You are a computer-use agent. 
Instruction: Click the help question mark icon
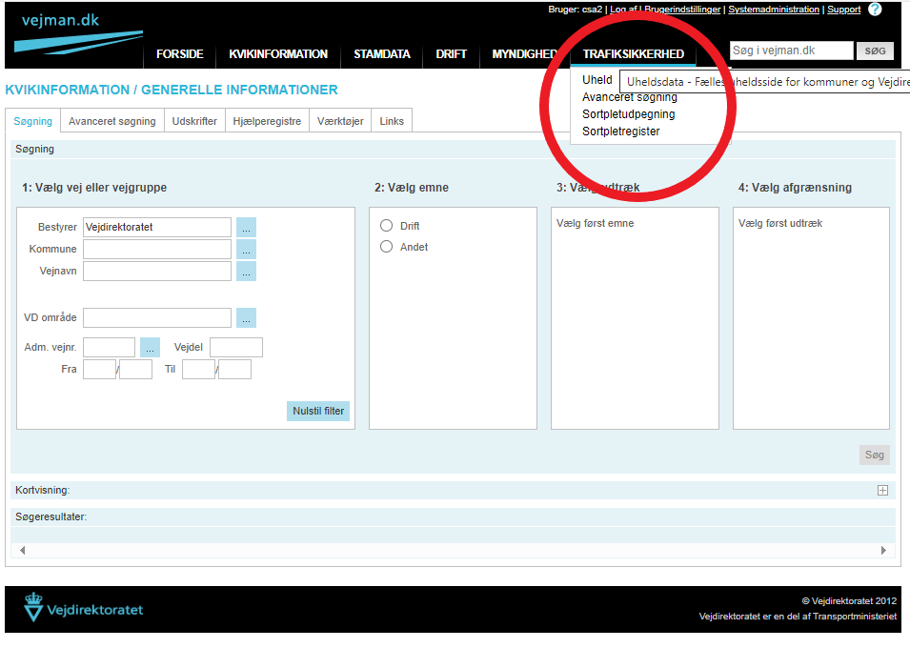click(x=875, y=10)
